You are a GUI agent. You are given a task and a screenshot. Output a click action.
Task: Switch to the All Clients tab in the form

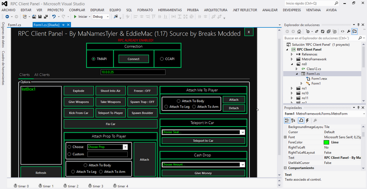[42, 75]
